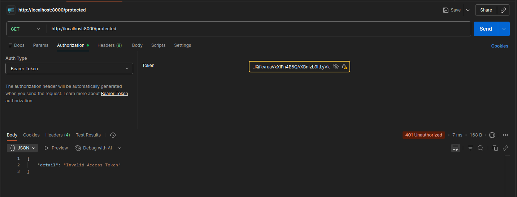The image size is (517, 197).
Task: Click Debug with AI
Action: point(94,148)
